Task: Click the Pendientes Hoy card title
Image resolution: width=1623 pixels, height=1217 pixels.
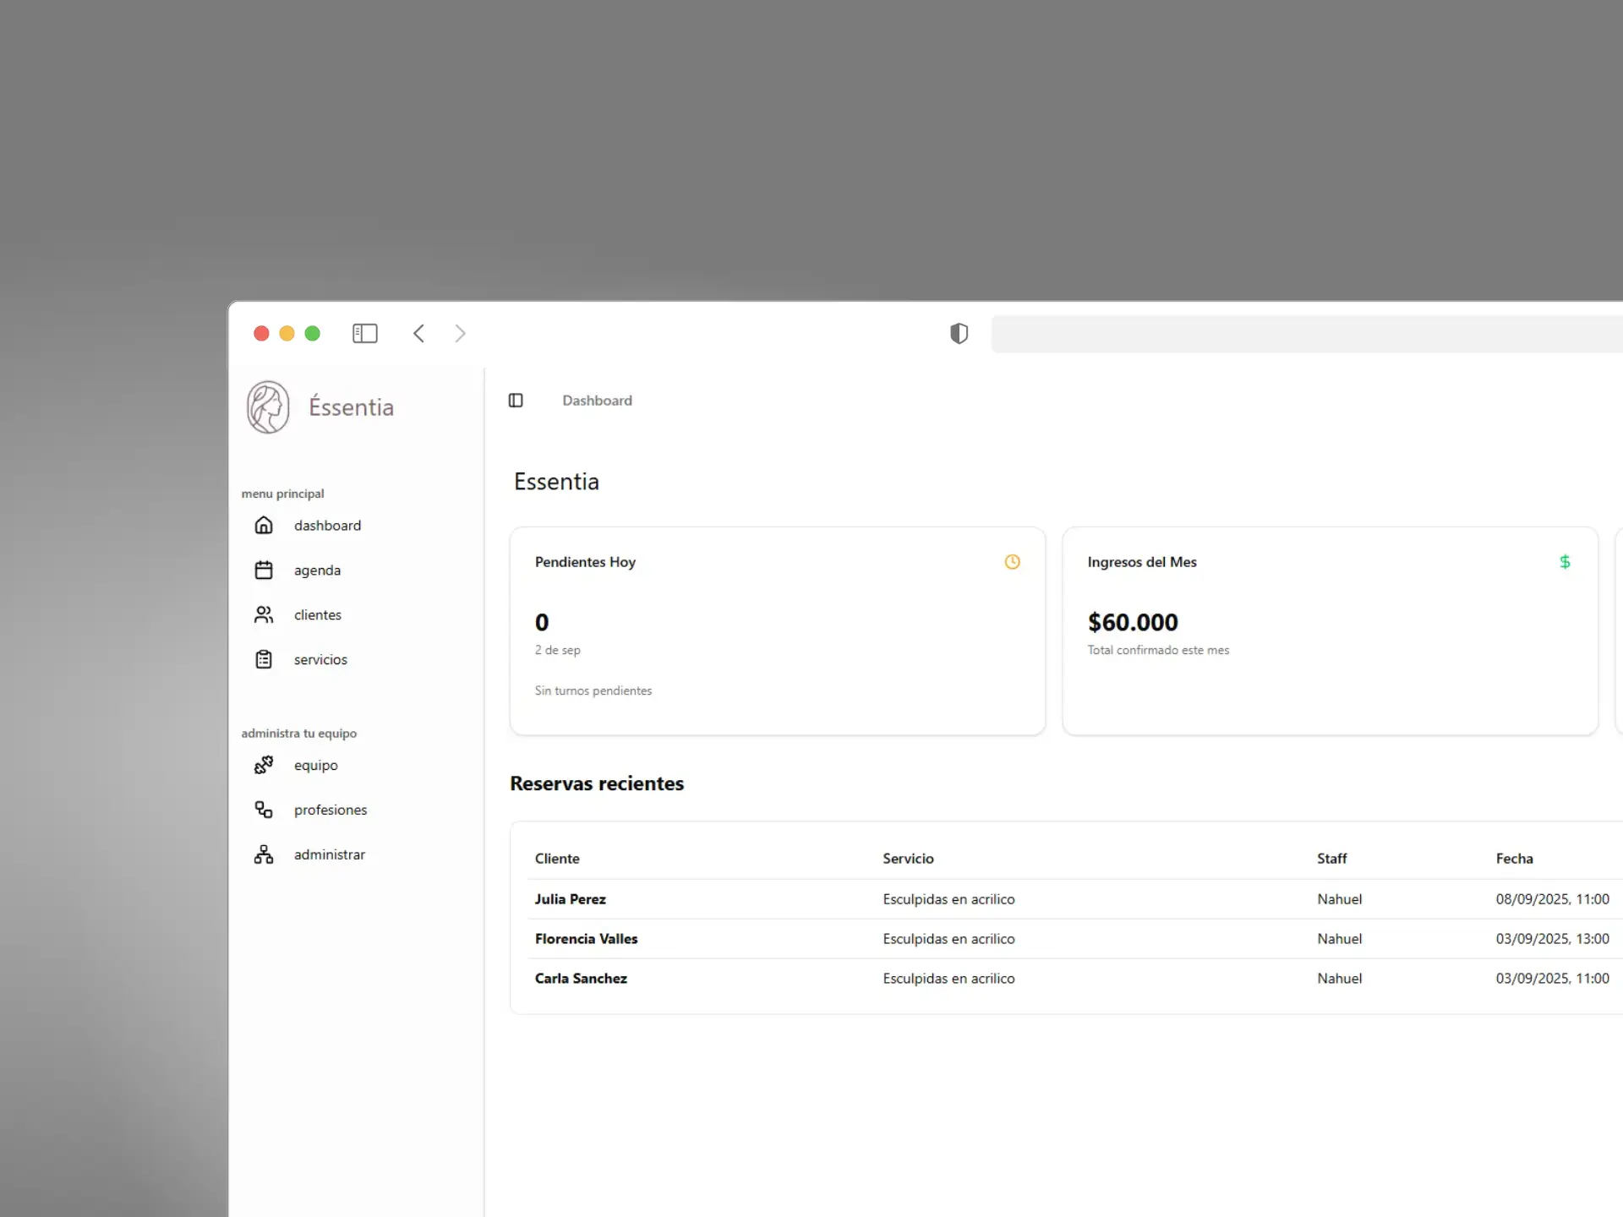Action: pyautogui.click(x=585, y=562)
